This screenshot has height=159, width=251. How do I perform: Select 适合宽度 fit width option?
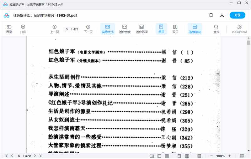click(x=125, y=29)
